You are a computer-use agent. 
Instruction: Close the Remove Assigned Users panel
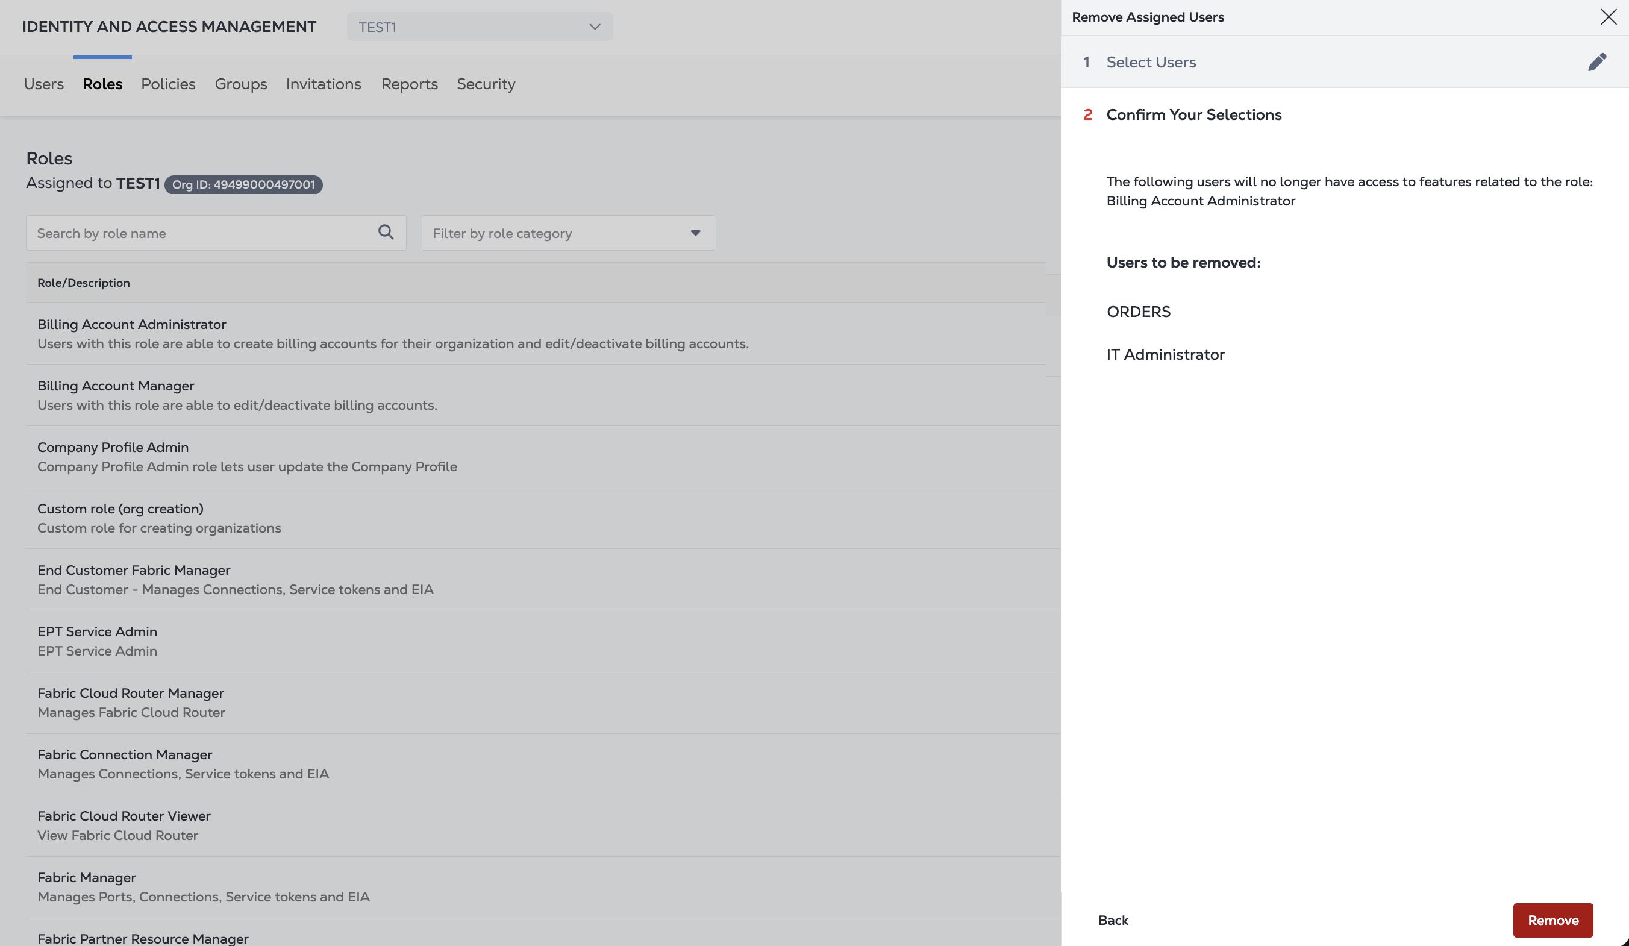(1609, 17)
